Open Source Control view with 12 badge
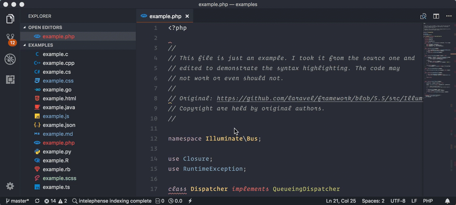 [x=11, y=39]
